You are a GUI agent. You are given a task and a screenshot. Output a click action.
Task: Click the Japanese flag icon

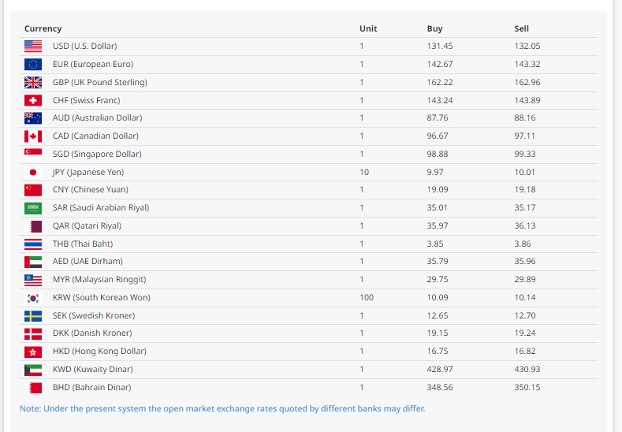[x=33, y=172]
